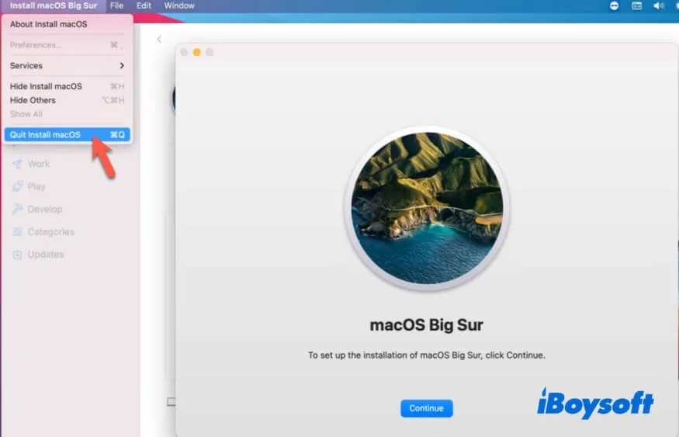
Task: Select Quit Install macOS
Action: point(67,135)
